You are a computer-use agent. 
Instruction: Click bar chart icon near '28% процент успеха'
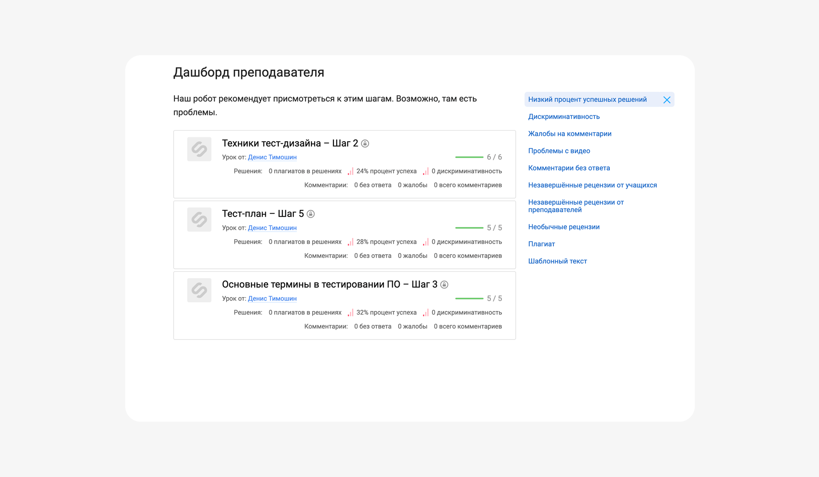point(351,242)
